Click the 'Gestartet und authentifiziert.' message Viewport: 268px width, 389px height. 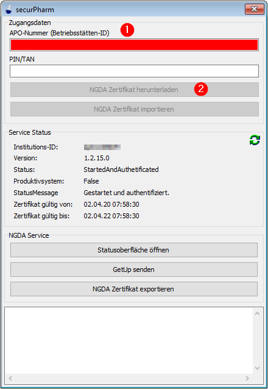click(127, 193)
